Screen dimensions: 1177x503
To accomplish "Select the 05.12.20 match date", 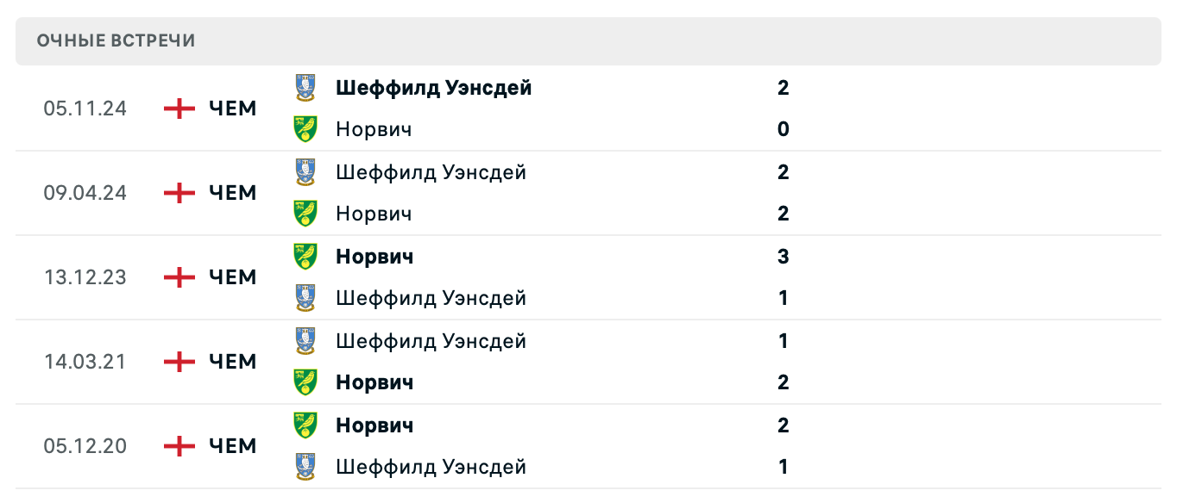I will coord(85,446).
